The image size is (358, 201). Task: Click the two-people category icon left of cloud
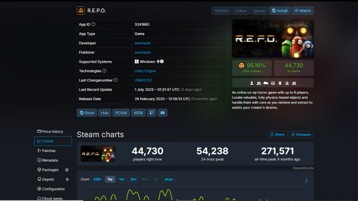259,83
